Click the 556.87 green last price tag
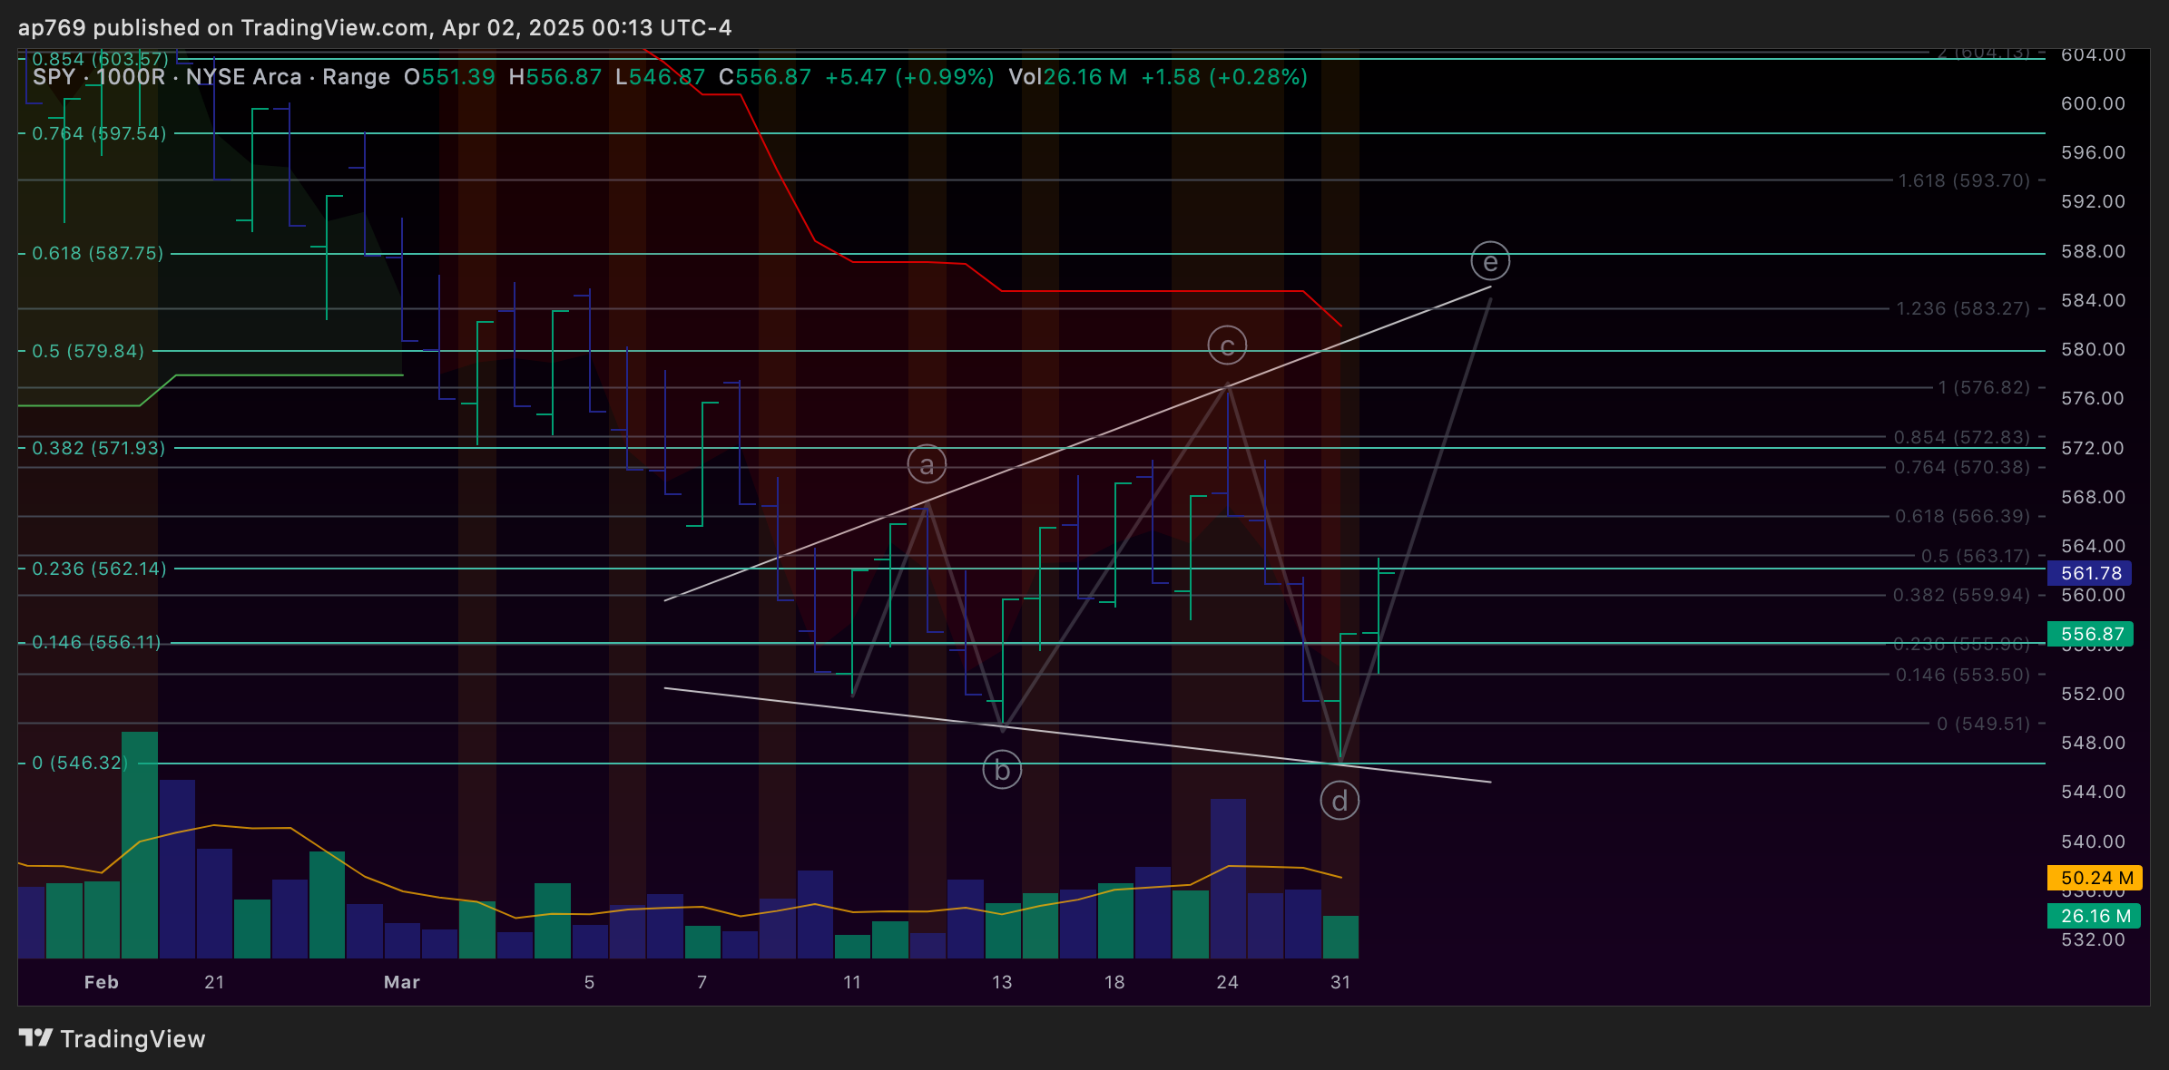This screenshot has height=1070, width=2169. coord(2090,634)
